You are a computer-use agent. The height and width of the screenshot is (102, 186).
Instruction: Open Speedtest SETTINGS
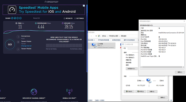(x=79, y=18)
